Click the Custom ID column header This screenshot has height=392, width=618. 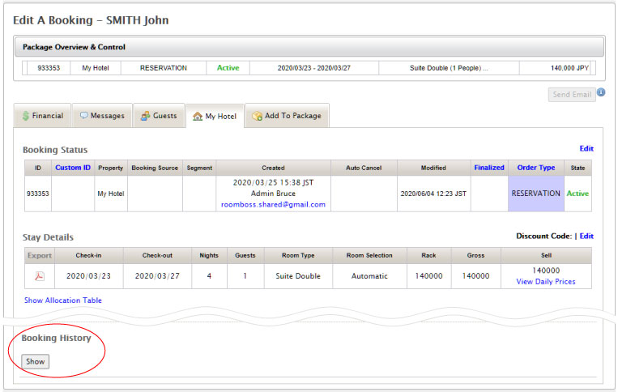point(73,168)
